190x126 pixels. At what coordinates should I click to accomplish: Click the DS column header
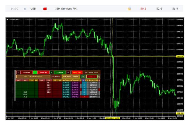[x=42, y=80]
